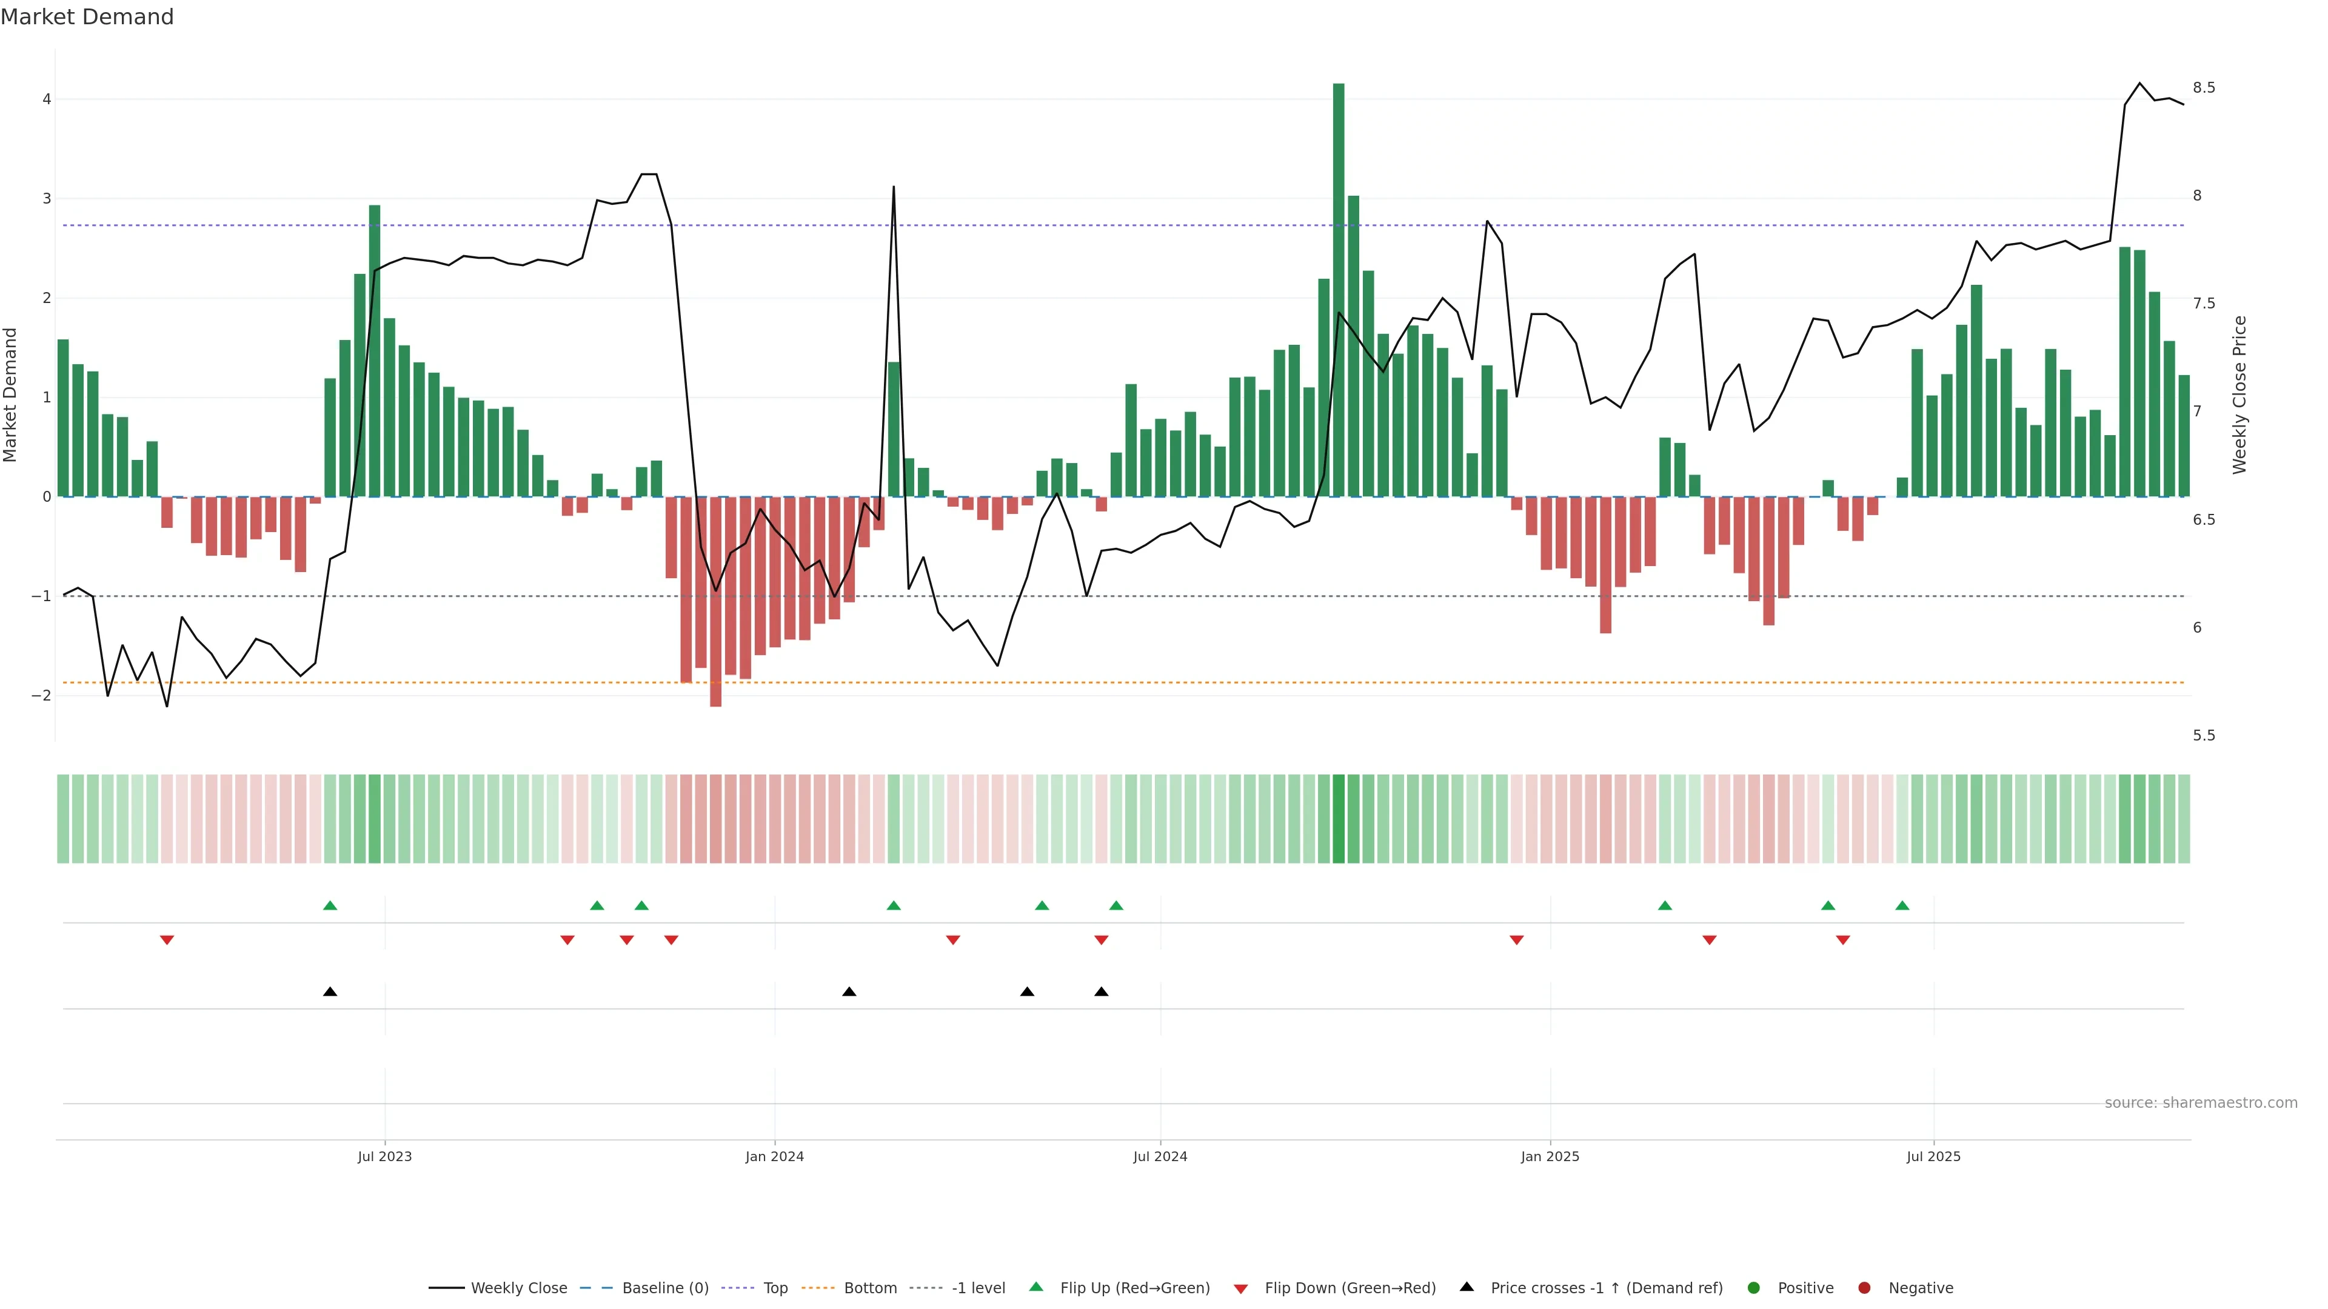2328x1309 pixels.
Task: Click the Weekly Close Price axis title
Action: [x=2239, y=395]
